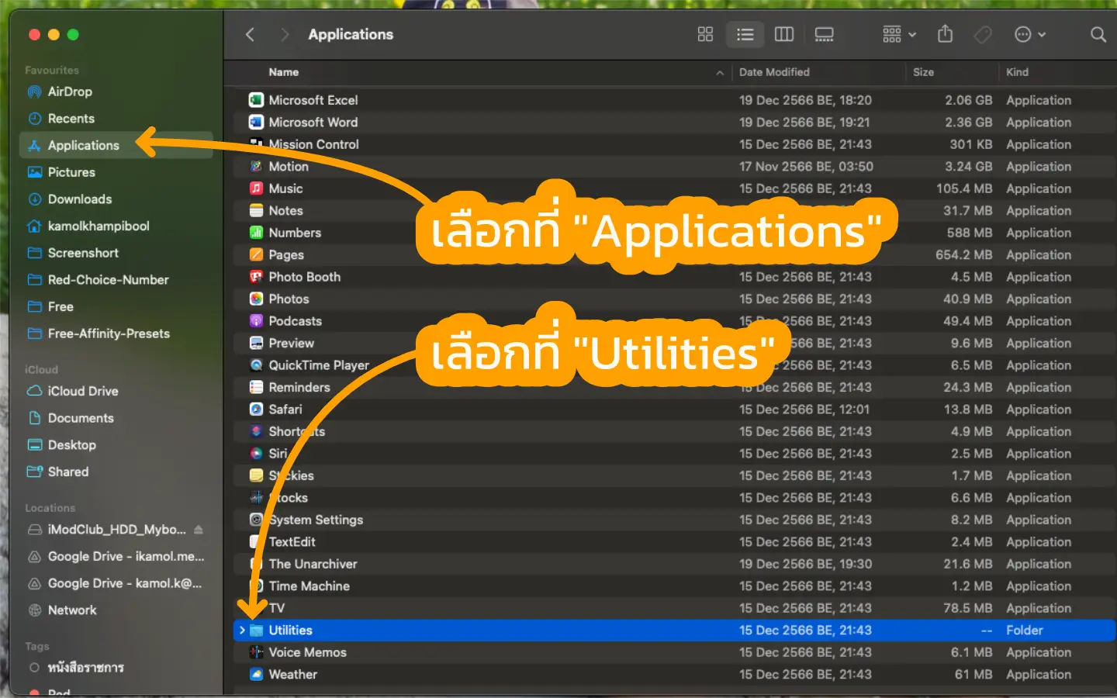
Task: Select the Microsoft Word app icon
Action: pyautogui.click(x=256, y=122)
